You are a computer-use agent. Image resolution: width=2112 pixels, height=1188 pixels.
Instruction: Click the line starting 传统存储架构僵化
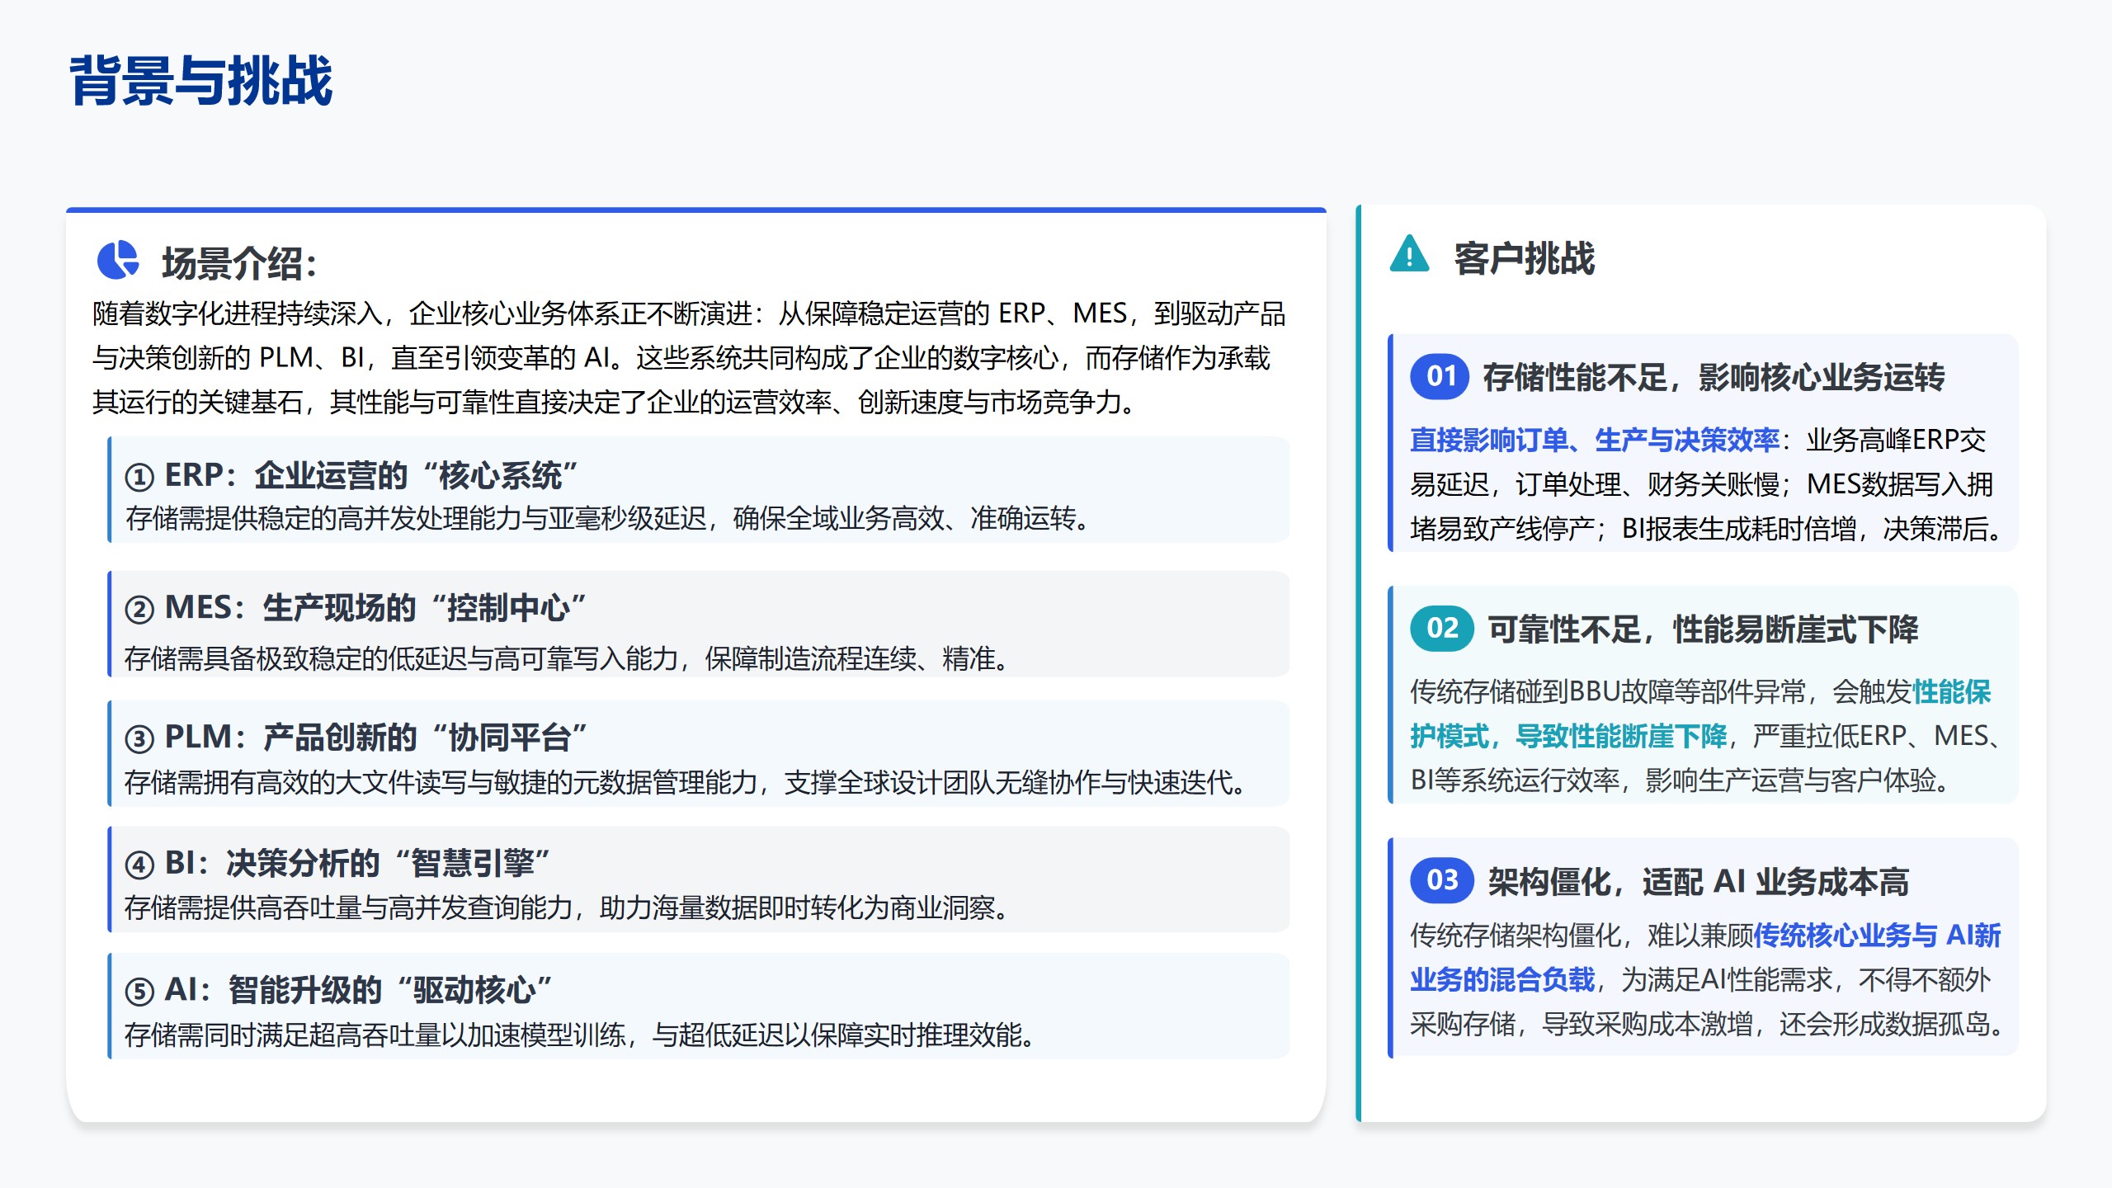(1706, 936)
